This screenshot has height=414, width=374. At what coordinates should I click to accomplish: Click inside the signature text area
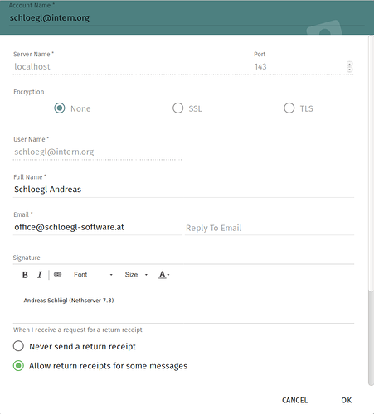pos(183,304)
